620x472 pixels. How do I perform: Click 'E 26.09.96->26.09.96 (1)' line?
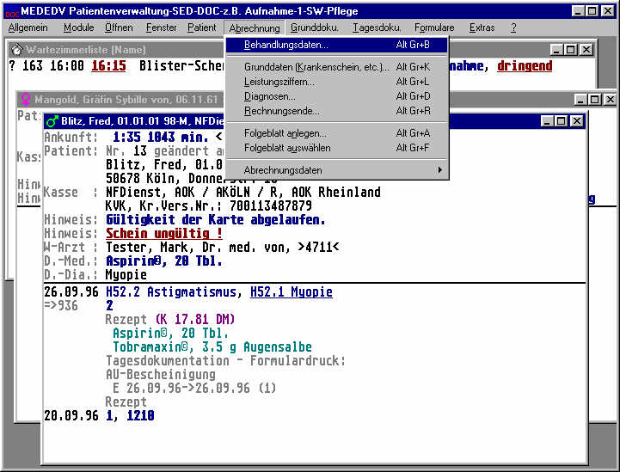click(194, 389)
